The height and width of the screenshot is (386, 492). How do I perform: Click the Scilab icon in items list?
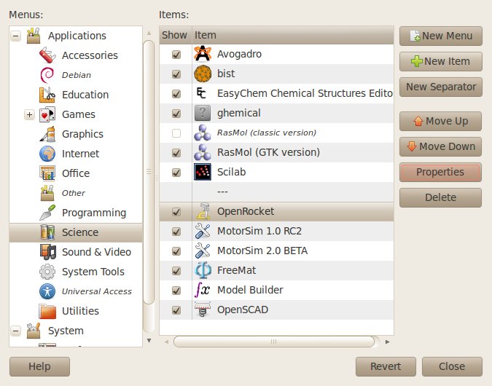tap(203, 173)
